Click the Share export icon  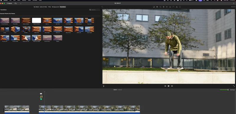234,3
